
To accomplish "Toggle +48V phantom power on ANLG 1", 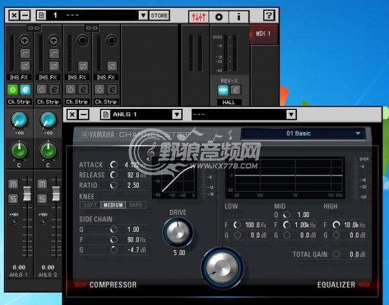I will (14, 221).
